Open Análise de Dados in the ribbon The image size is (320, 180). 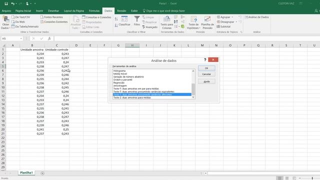tap(256, 17)
